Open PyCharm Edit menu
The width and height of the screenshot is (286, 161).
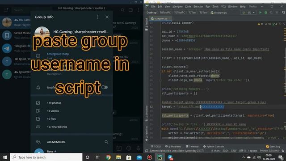click(160, 7)
